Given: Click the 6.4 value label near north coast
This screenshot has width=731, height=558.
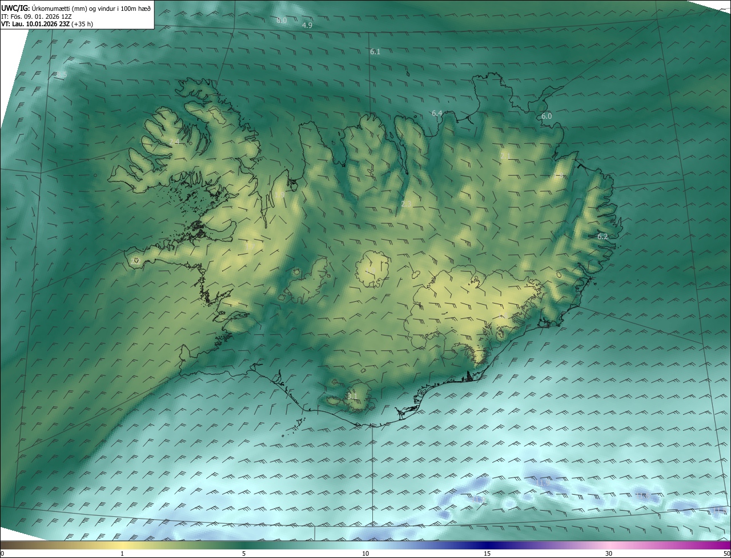Looking at the screenshot, I should pos(437,114).
